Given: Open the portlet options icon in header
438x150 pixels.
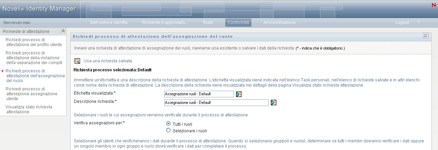Looking at the screenshot, I should coord(425,35).
